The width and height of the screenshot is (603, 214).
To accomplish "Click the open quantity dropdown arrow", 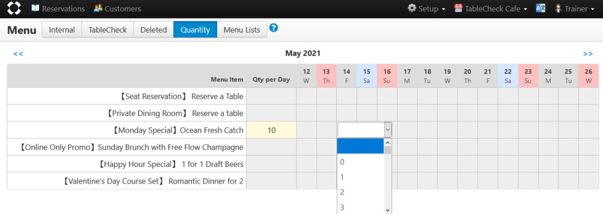I will pyautogui.click(x=388, y=130).
